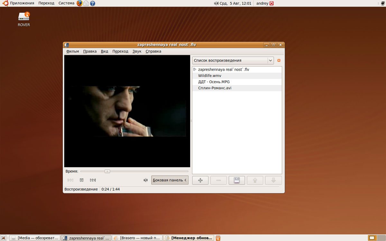Open the Фильм menu
This screenshot has height=241, width=386.
(72, 51)
